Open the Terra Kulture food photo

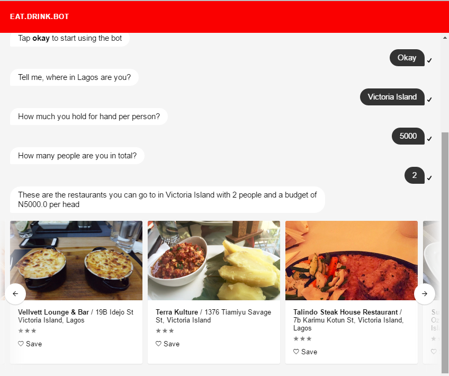pyautogui.click(x=214, y=261)
